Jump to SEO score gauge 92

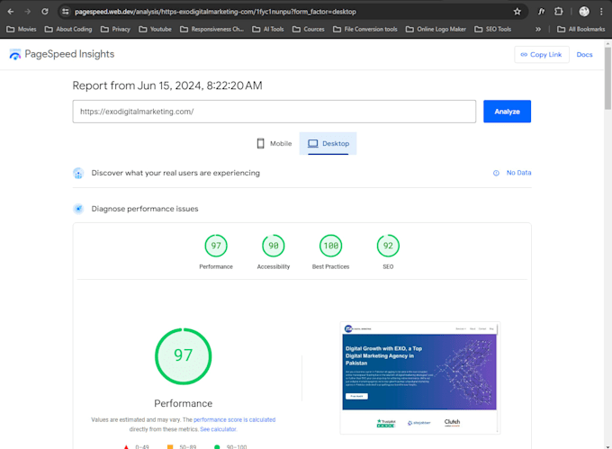[x=388, y=246]
